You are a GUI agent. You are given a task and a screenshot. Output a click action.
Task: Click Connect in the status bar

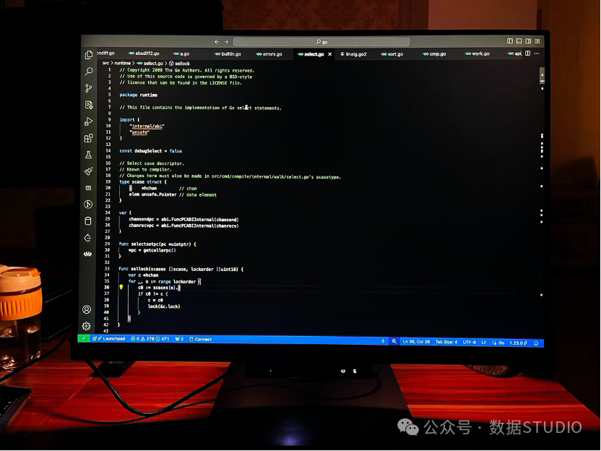click(x=201, y=339)
